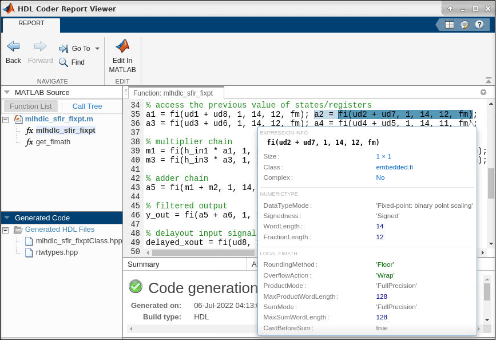The height and width of the screenshot is (340, 496).
Task: Open the layout grid icon in the toolstrip
Action: tap(450, 25)
